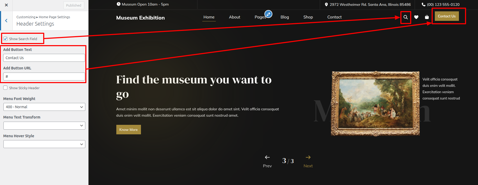Click into the Add Button URL field
This screenshot has width=478, height=185.
[x=44, y=77]
